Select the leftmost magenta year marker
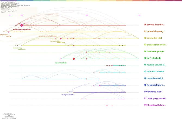182x120 pixels. [10, 15]
